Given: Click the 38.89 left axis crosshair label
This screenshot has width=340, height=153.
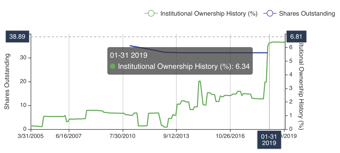Looking at the screenshot, I should coord(17,37).
